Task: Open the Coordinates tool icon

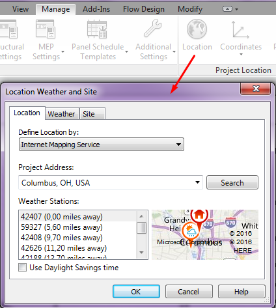Action: (240, 29)
